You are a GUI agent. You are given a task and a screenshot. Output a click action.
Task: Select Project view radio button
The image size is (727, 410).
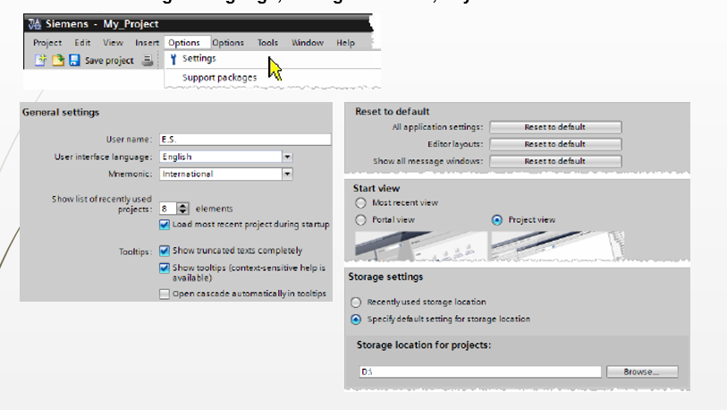coord(497,220)
